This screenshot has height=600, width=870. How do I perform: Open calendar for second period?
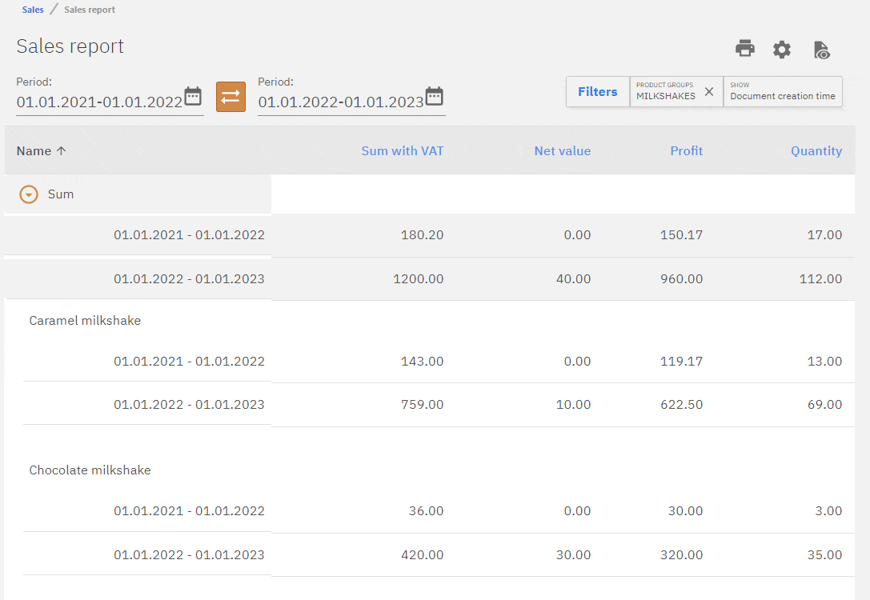tap(434, 97)
